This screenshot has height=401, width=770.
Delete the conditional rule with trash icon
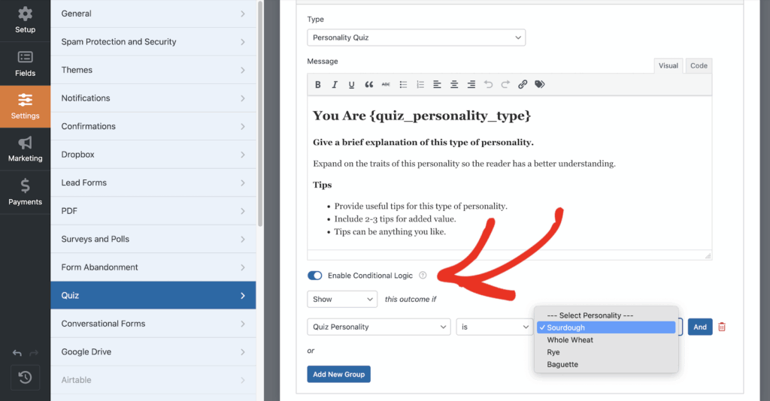(x=722, y=327)
